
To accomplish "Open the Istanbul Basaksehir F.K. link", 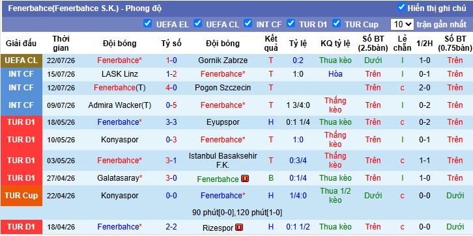I will pyautogui.click(x=223, y=161).
